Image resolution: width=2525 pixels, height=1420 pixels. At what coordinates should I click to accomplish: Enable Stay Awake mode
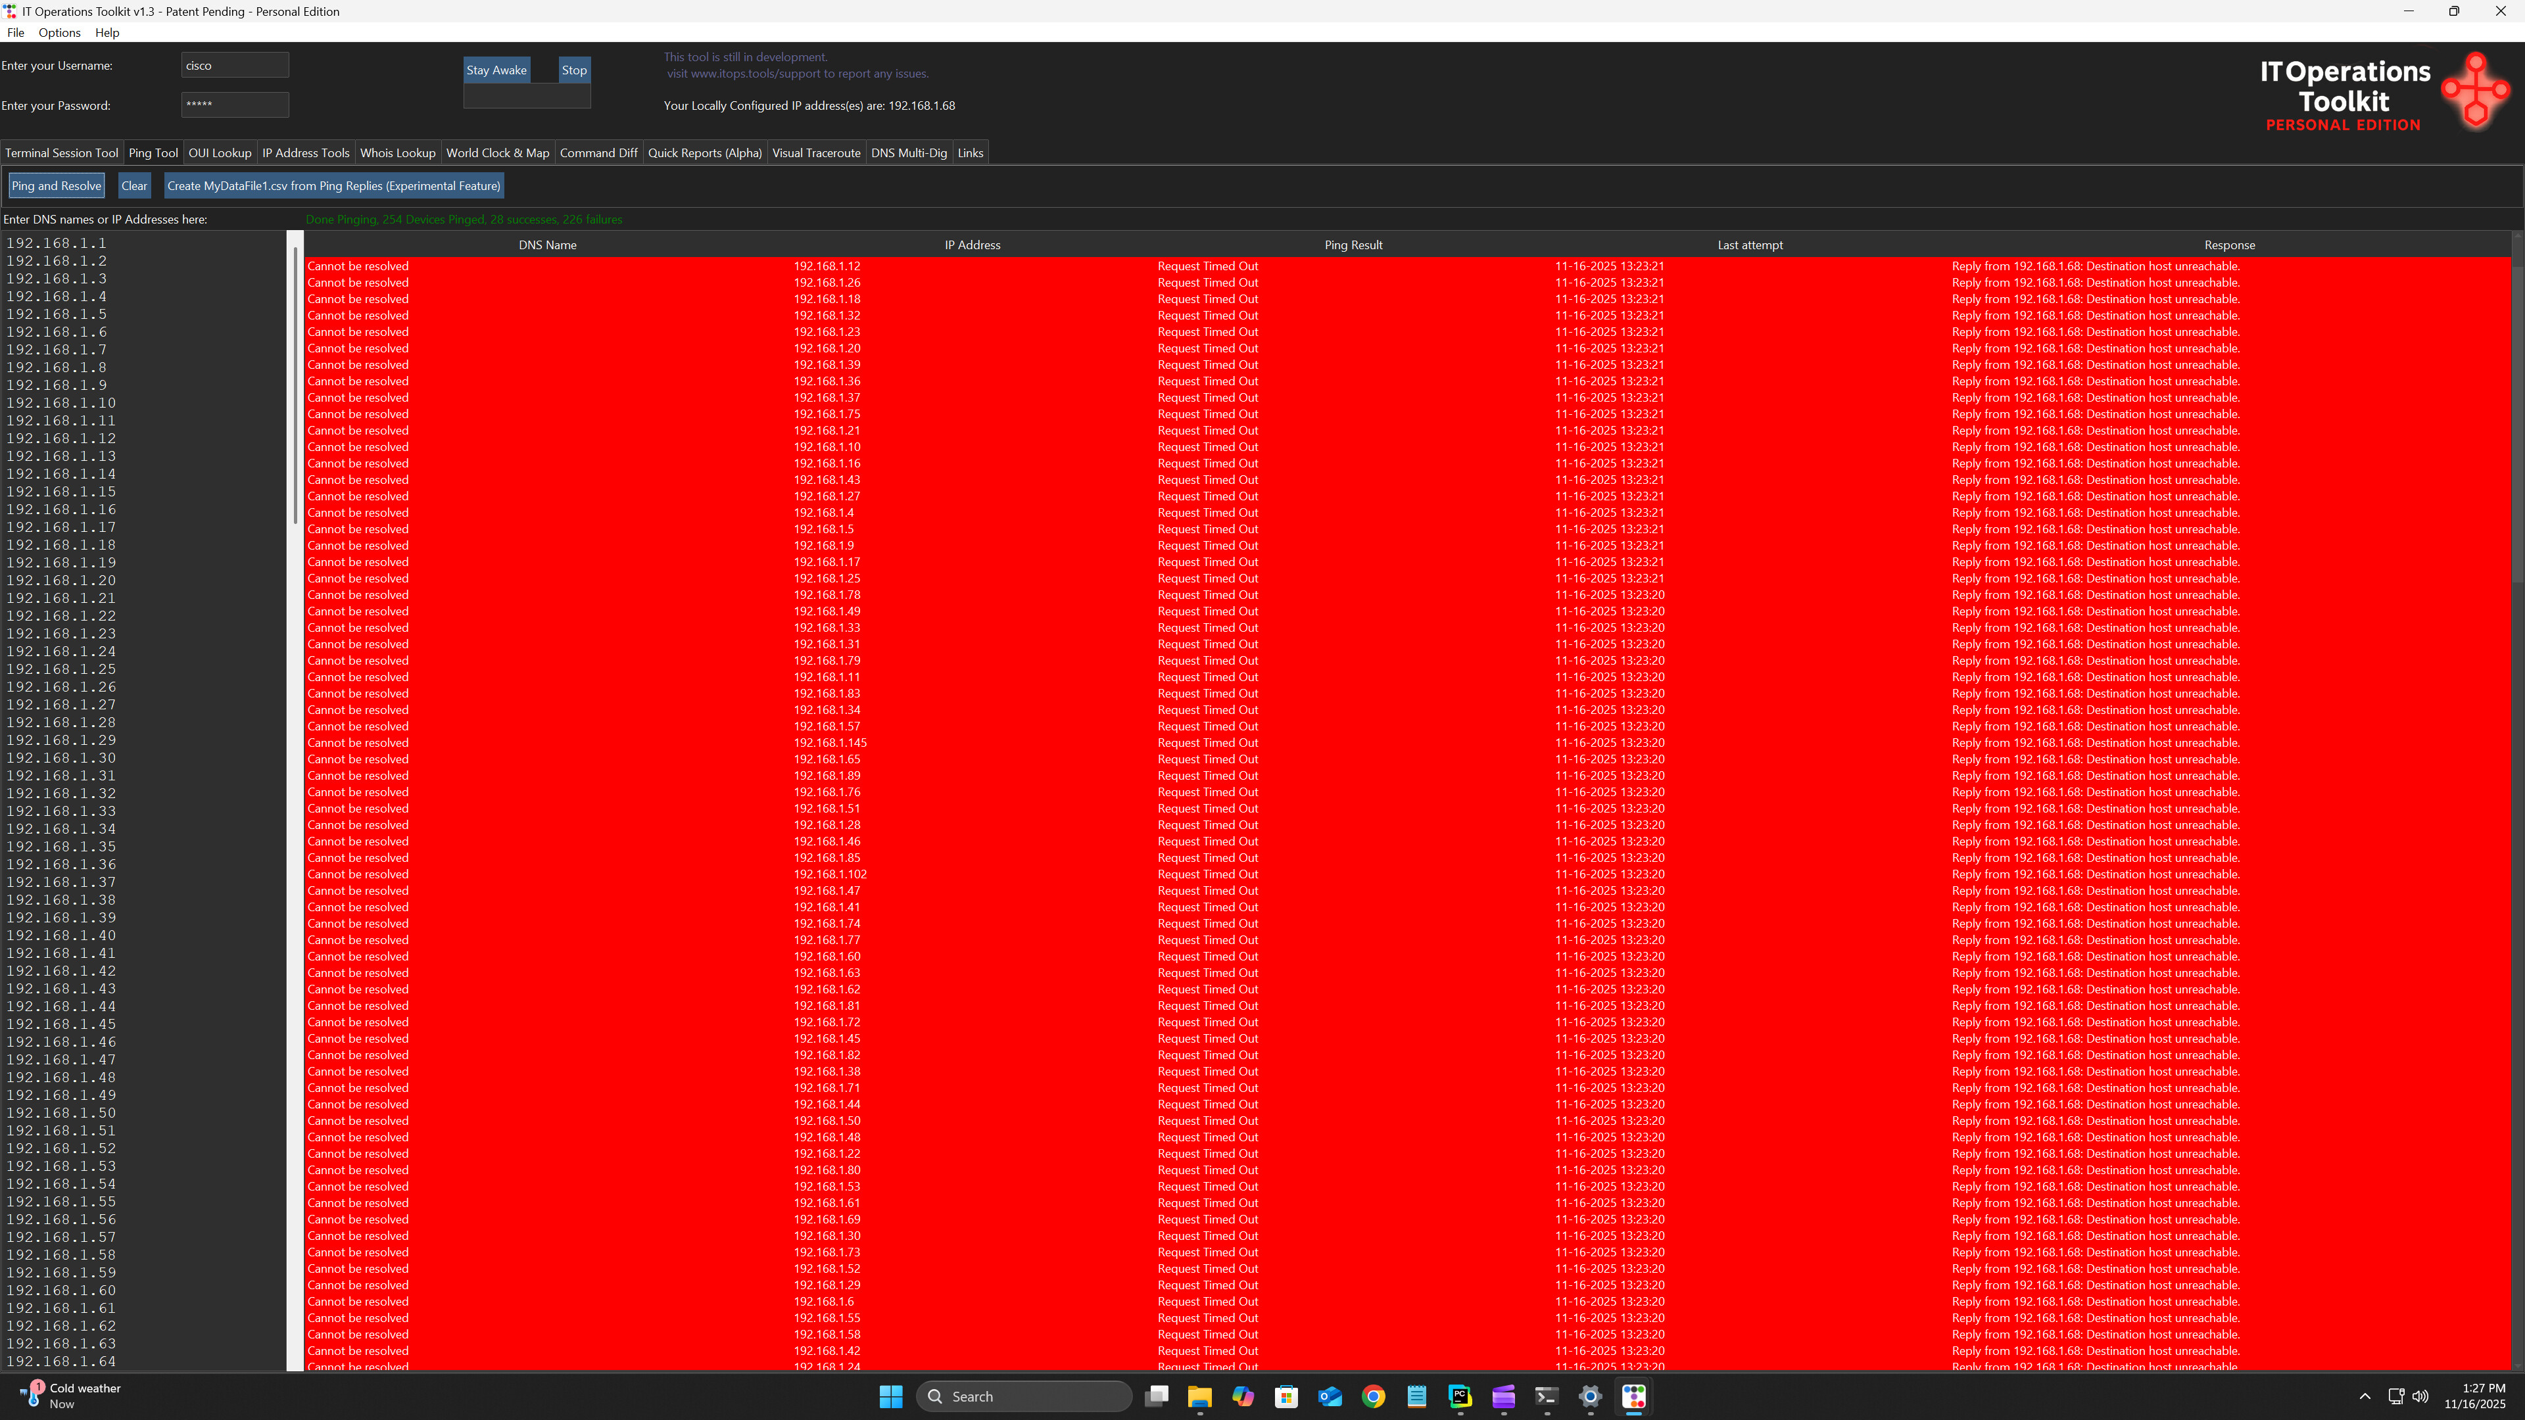click(x=496, y=70)
